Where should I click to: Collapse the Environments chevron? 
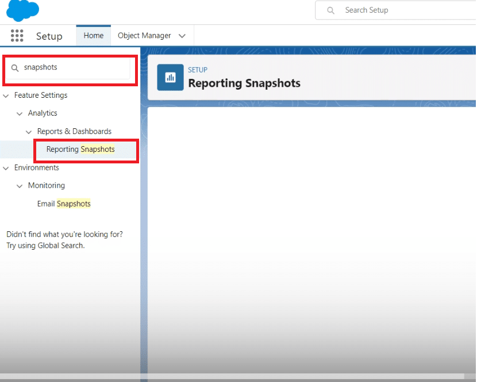click(x=6, y=168)
